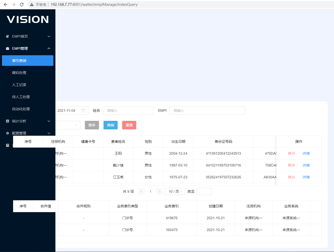Image resolution: width=334 pixels, height=252 pixels.
Task: Click the browser forward arrow
Action: [x=14, y=5]
